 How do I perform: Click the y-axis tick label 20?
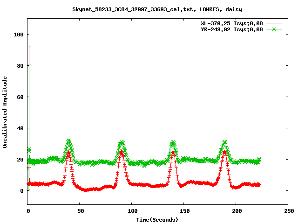[20, 160]
